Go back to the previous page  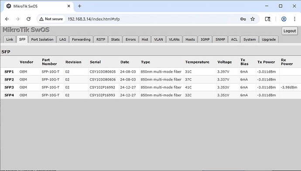pos(7,19)
